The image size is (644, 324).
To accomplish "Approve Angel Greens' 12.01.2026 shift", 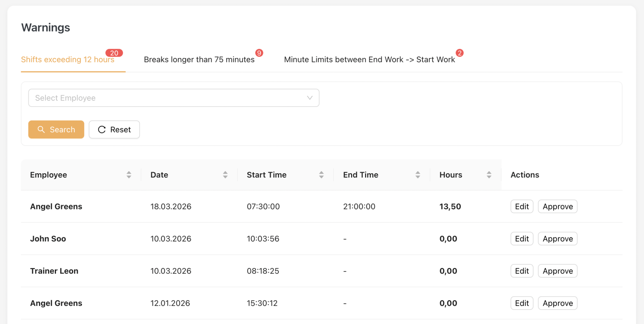I will tap(557, 303).
